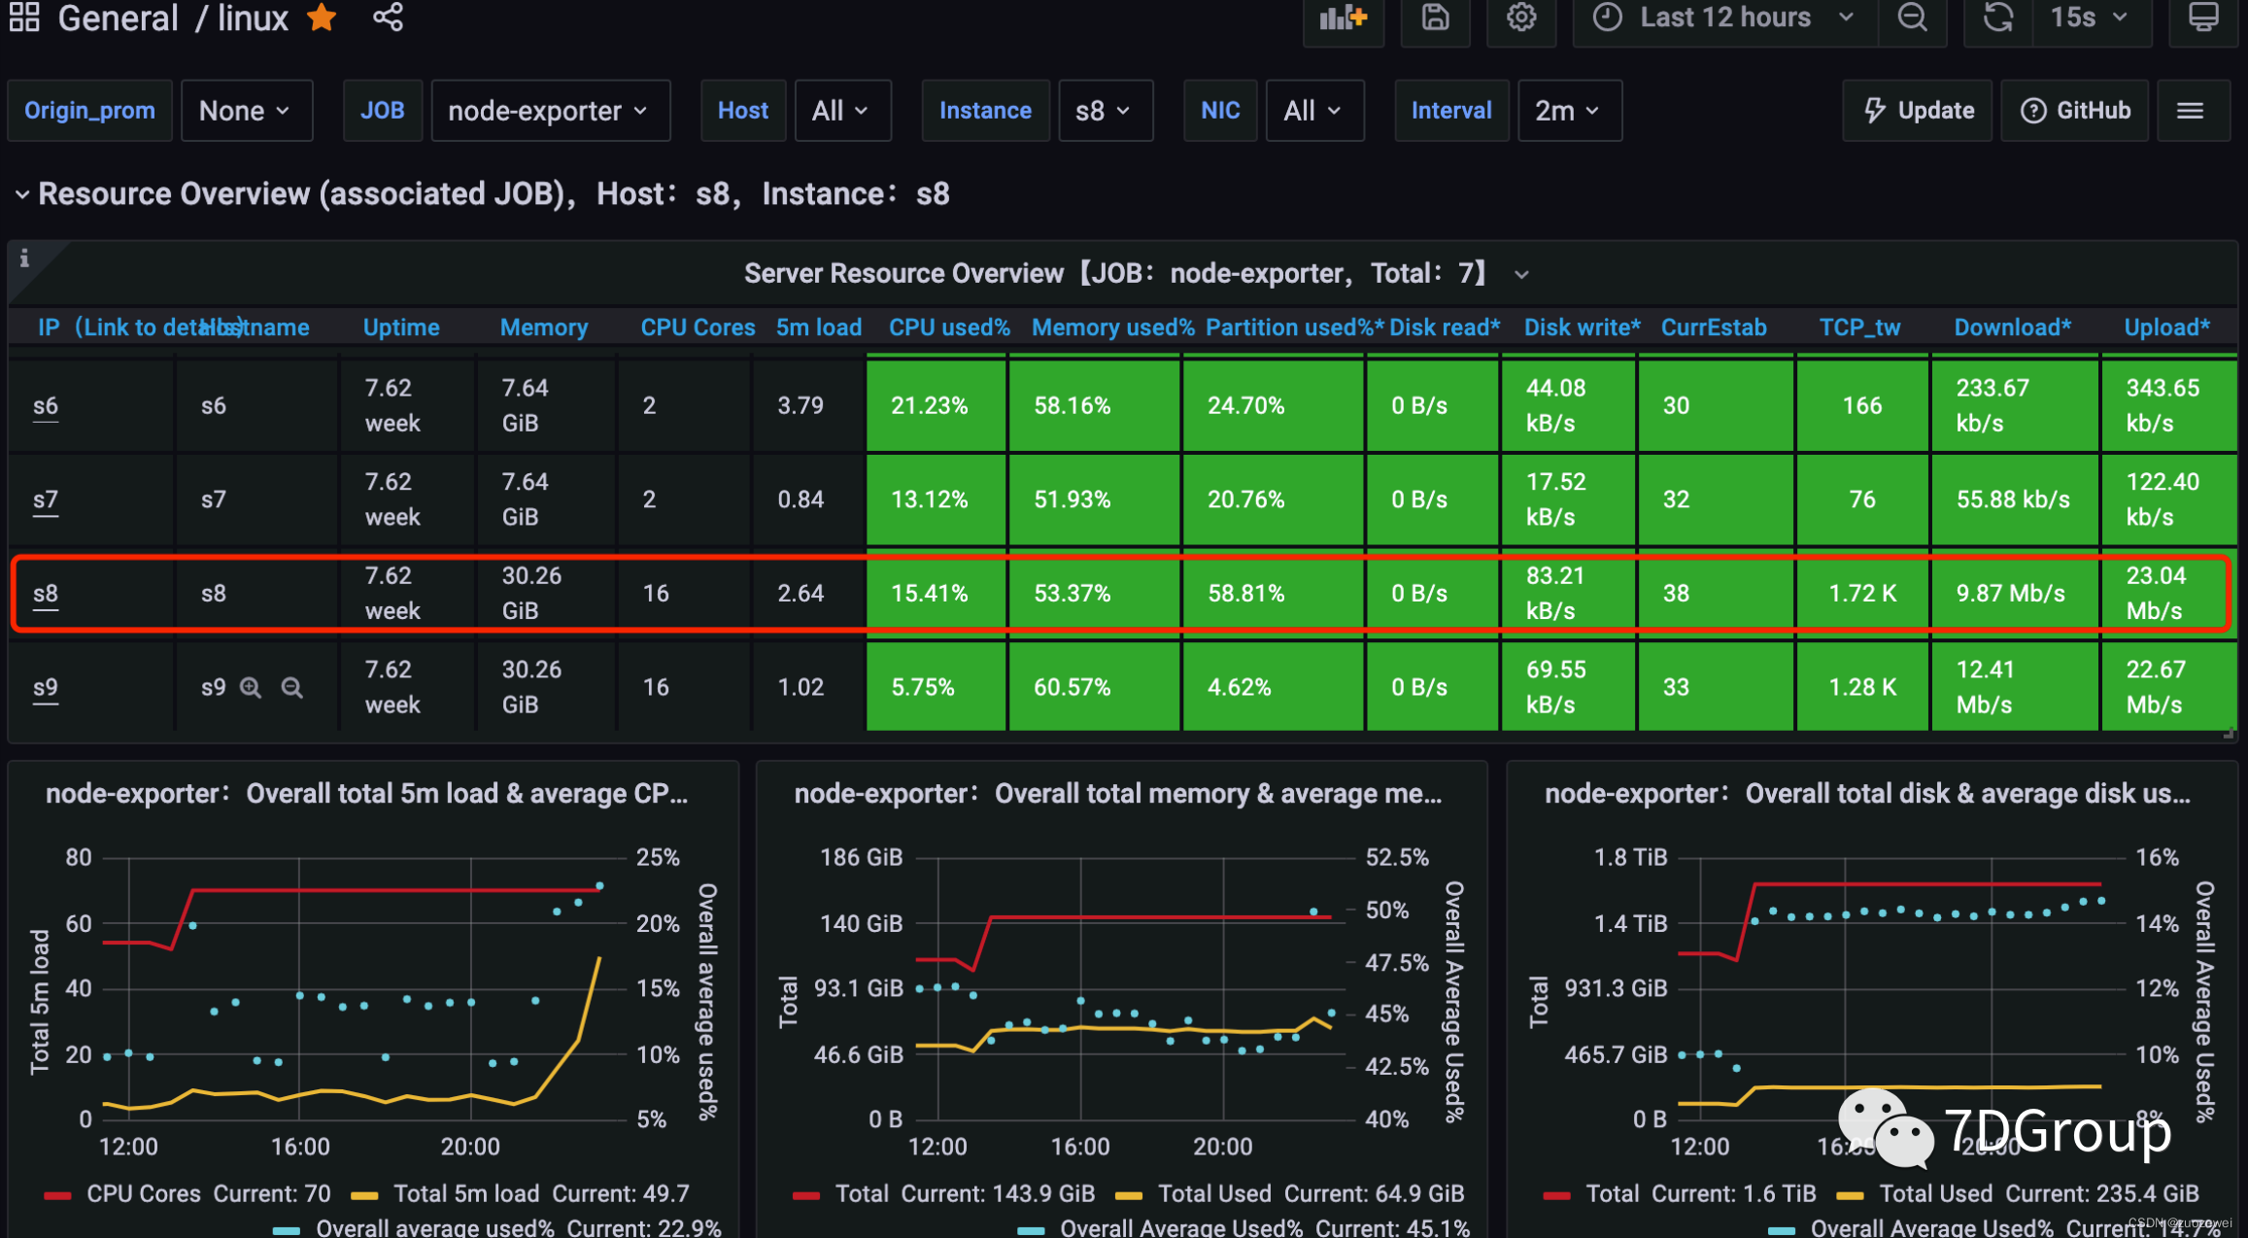Screen dimensions: 2248x1238
Task: Open the dashboards grid icon
Action: 24,17
